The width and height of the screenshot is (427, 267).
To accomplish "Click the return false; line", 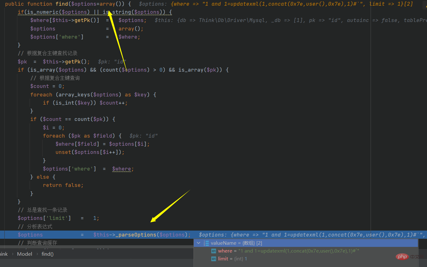I will coord(63,185).
